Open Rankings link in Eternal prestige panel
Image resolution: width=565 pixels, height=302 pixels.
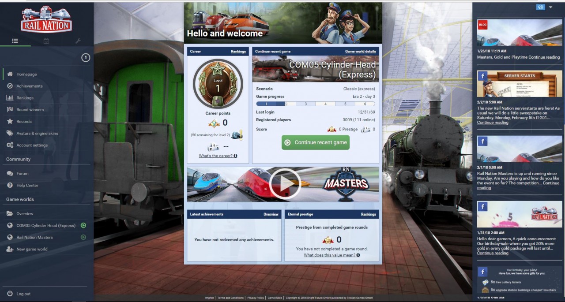[x=369, y=214]
